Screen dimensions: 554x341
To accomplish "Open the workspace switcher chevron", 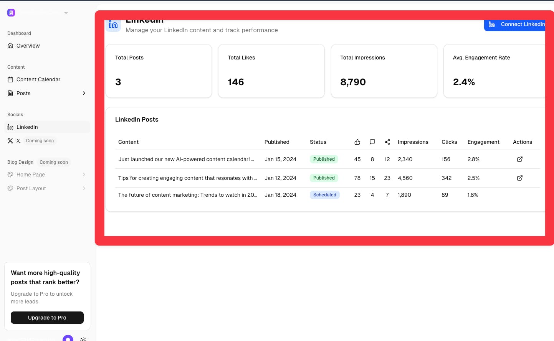I will tap(66, 13).
